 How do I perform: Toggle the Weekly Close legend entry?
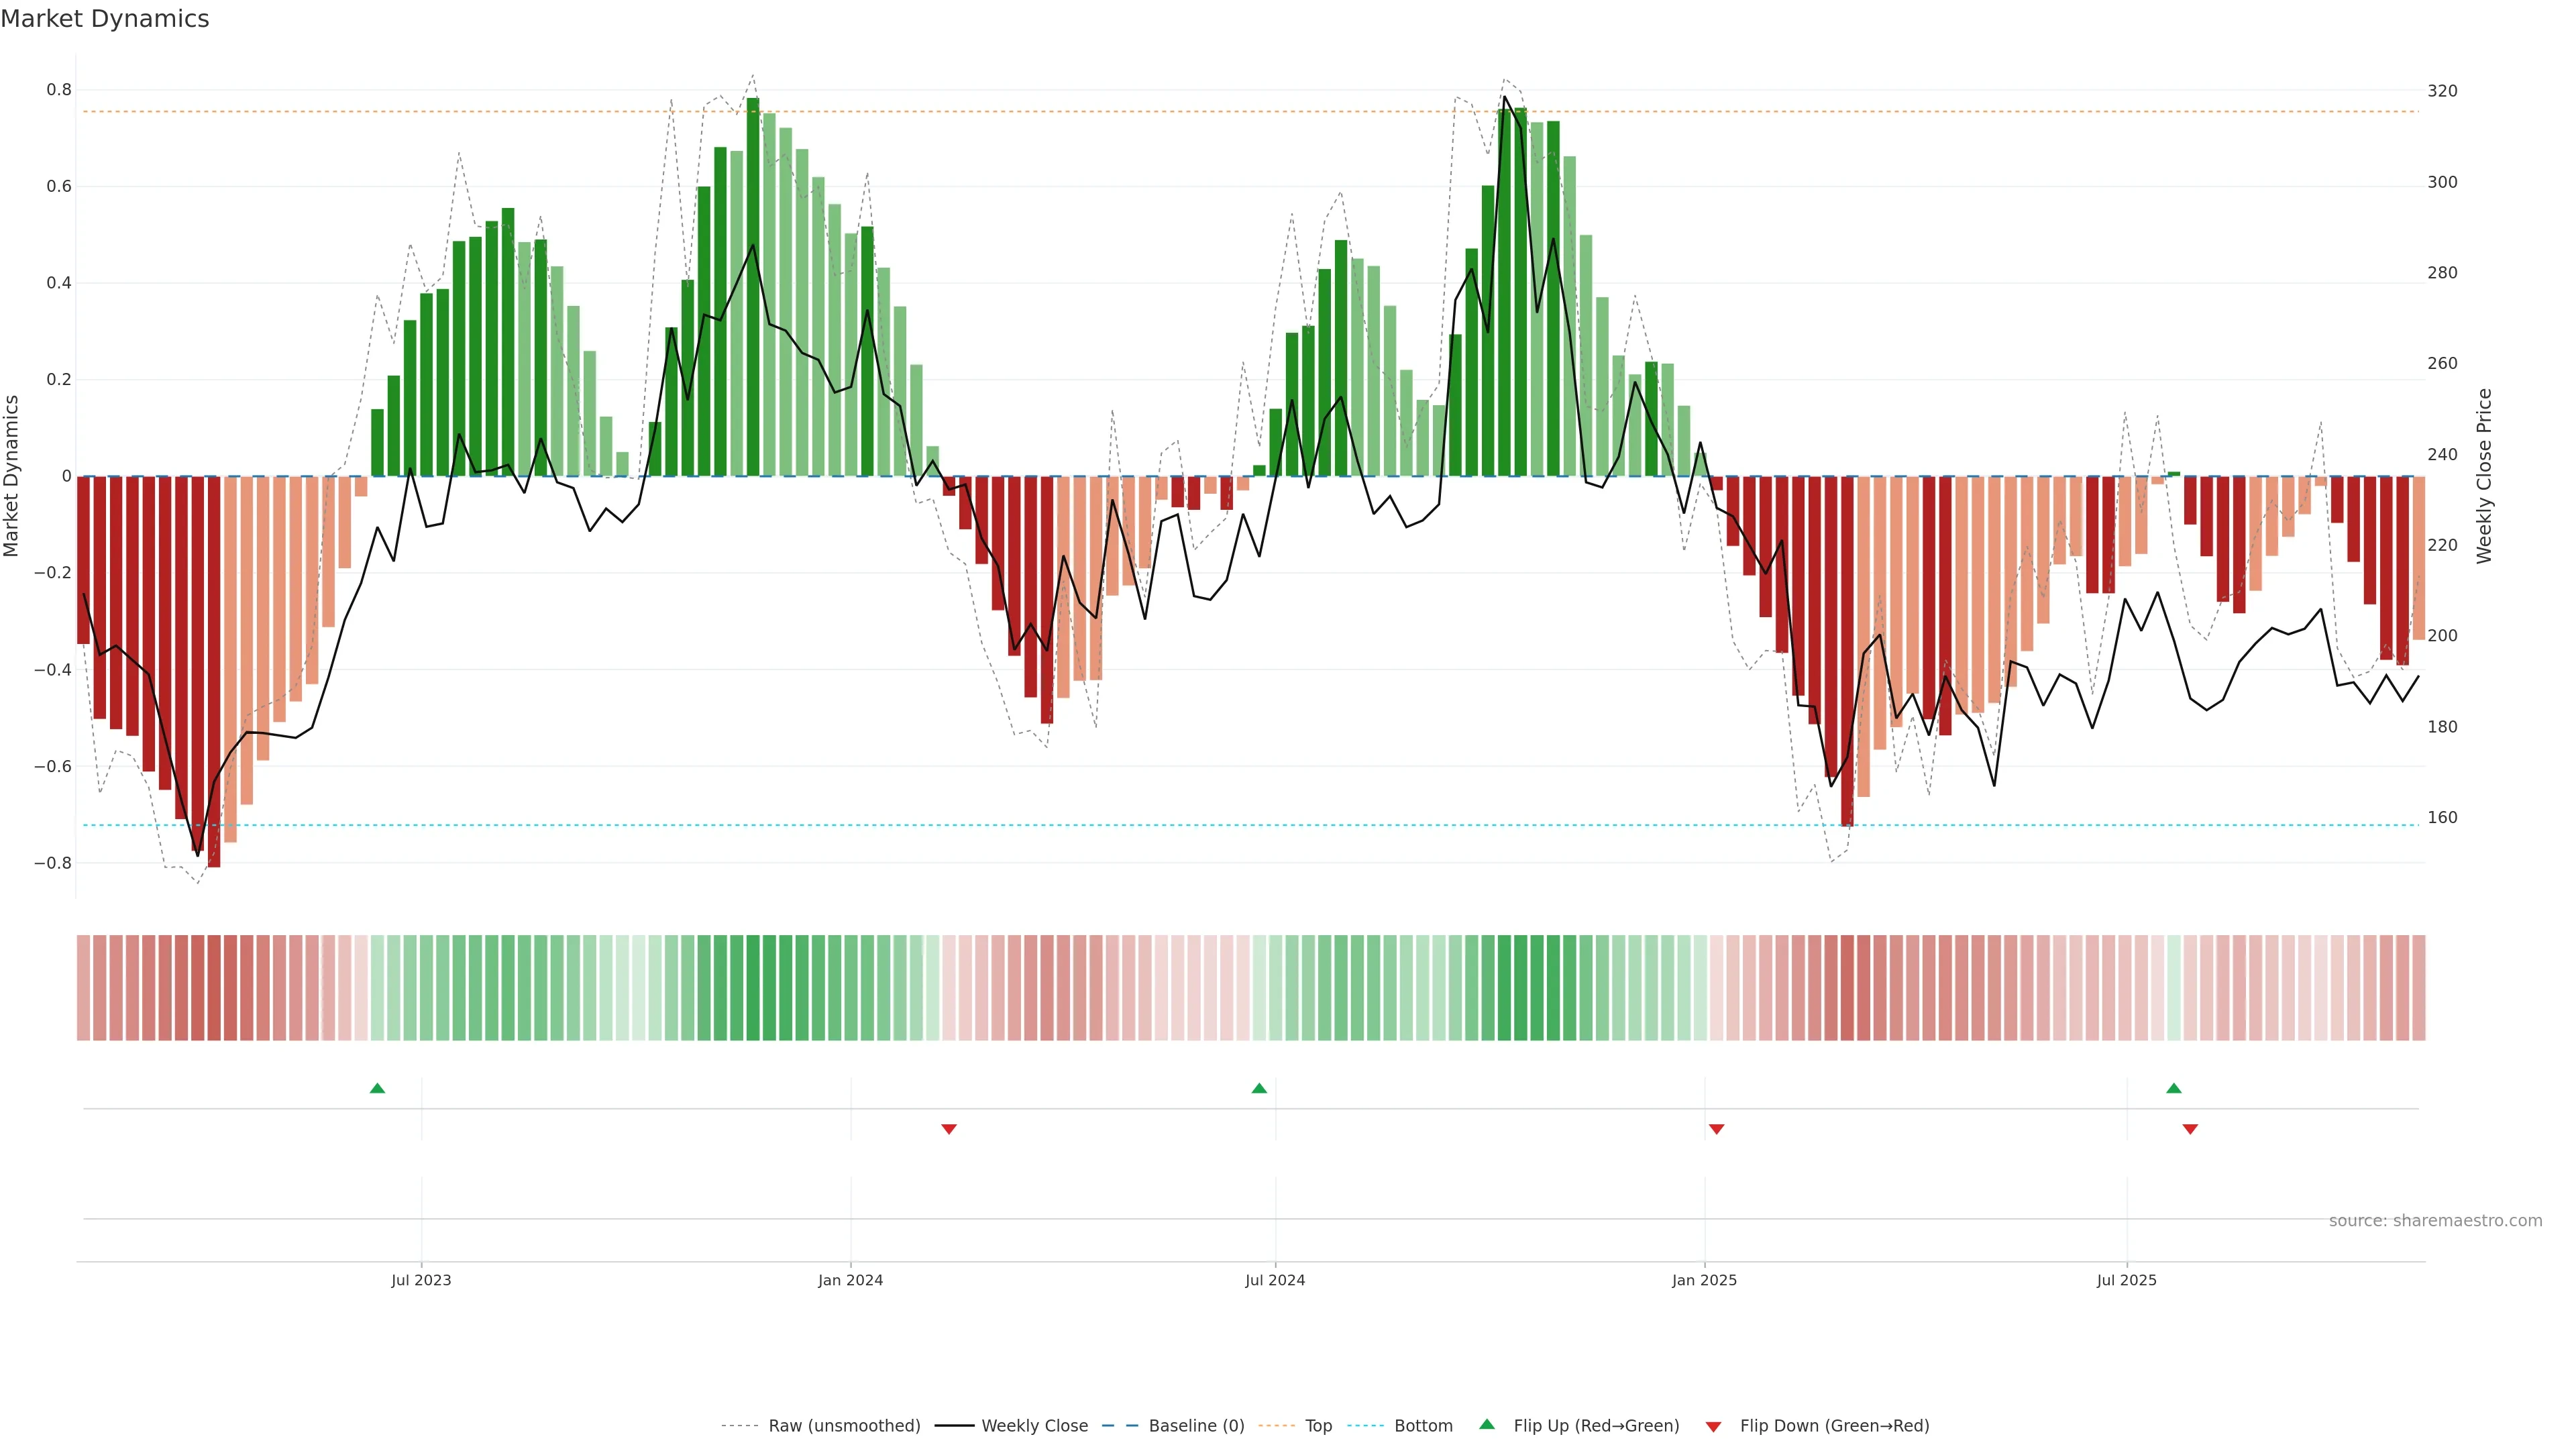pyautogui.click(x=1034, y=1426)
